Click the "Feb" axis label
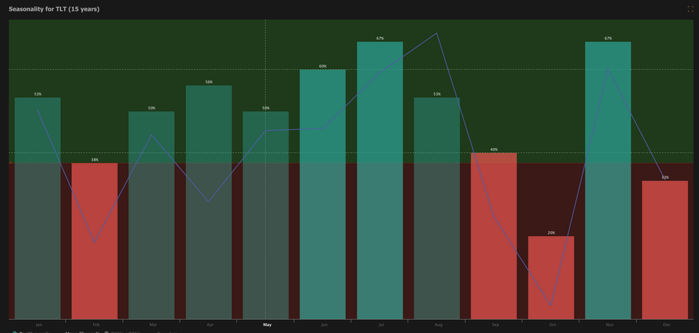 [x=96, y=325]
